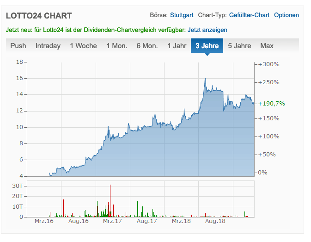
Task: Click the +150% axis label
Action: (x=269, y=118)
